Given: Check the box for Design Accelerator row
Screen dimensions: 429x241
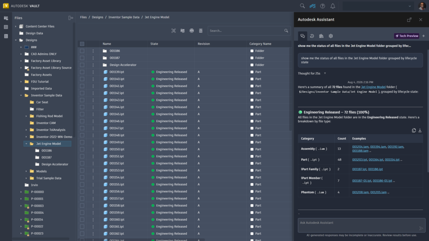Looking at the screenshot, I should point(82,65).
